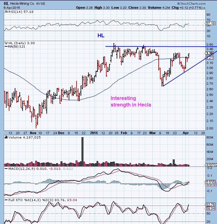
Task: Click the Volume 4.2M header value
Action: point(159,8)
